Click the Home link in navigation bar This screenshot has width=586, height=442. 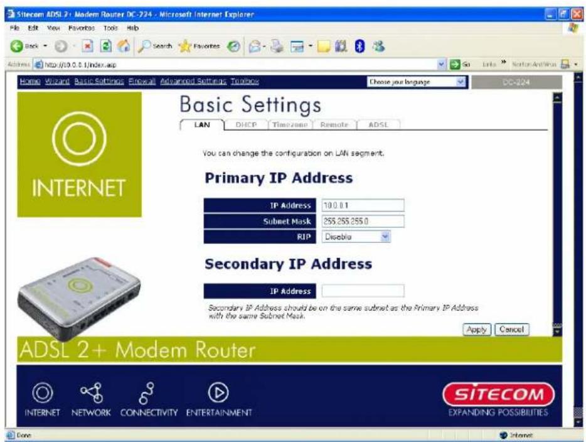pyautogui.click(x=30, y=81)
